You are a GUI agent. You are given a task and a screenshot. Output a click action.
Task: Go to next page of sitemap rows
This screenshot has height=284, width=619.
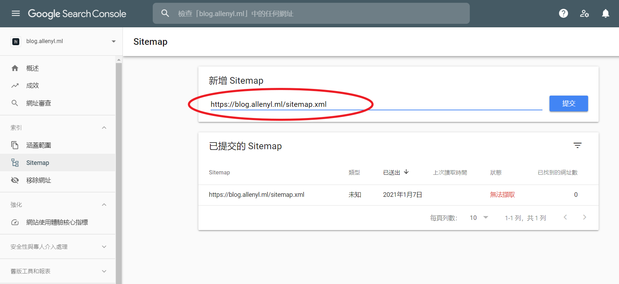pos(584,217)
